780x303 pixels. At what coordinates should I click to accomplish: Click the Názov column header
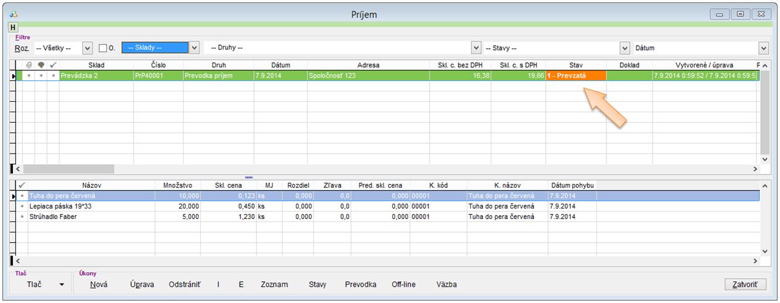(91, 185)
